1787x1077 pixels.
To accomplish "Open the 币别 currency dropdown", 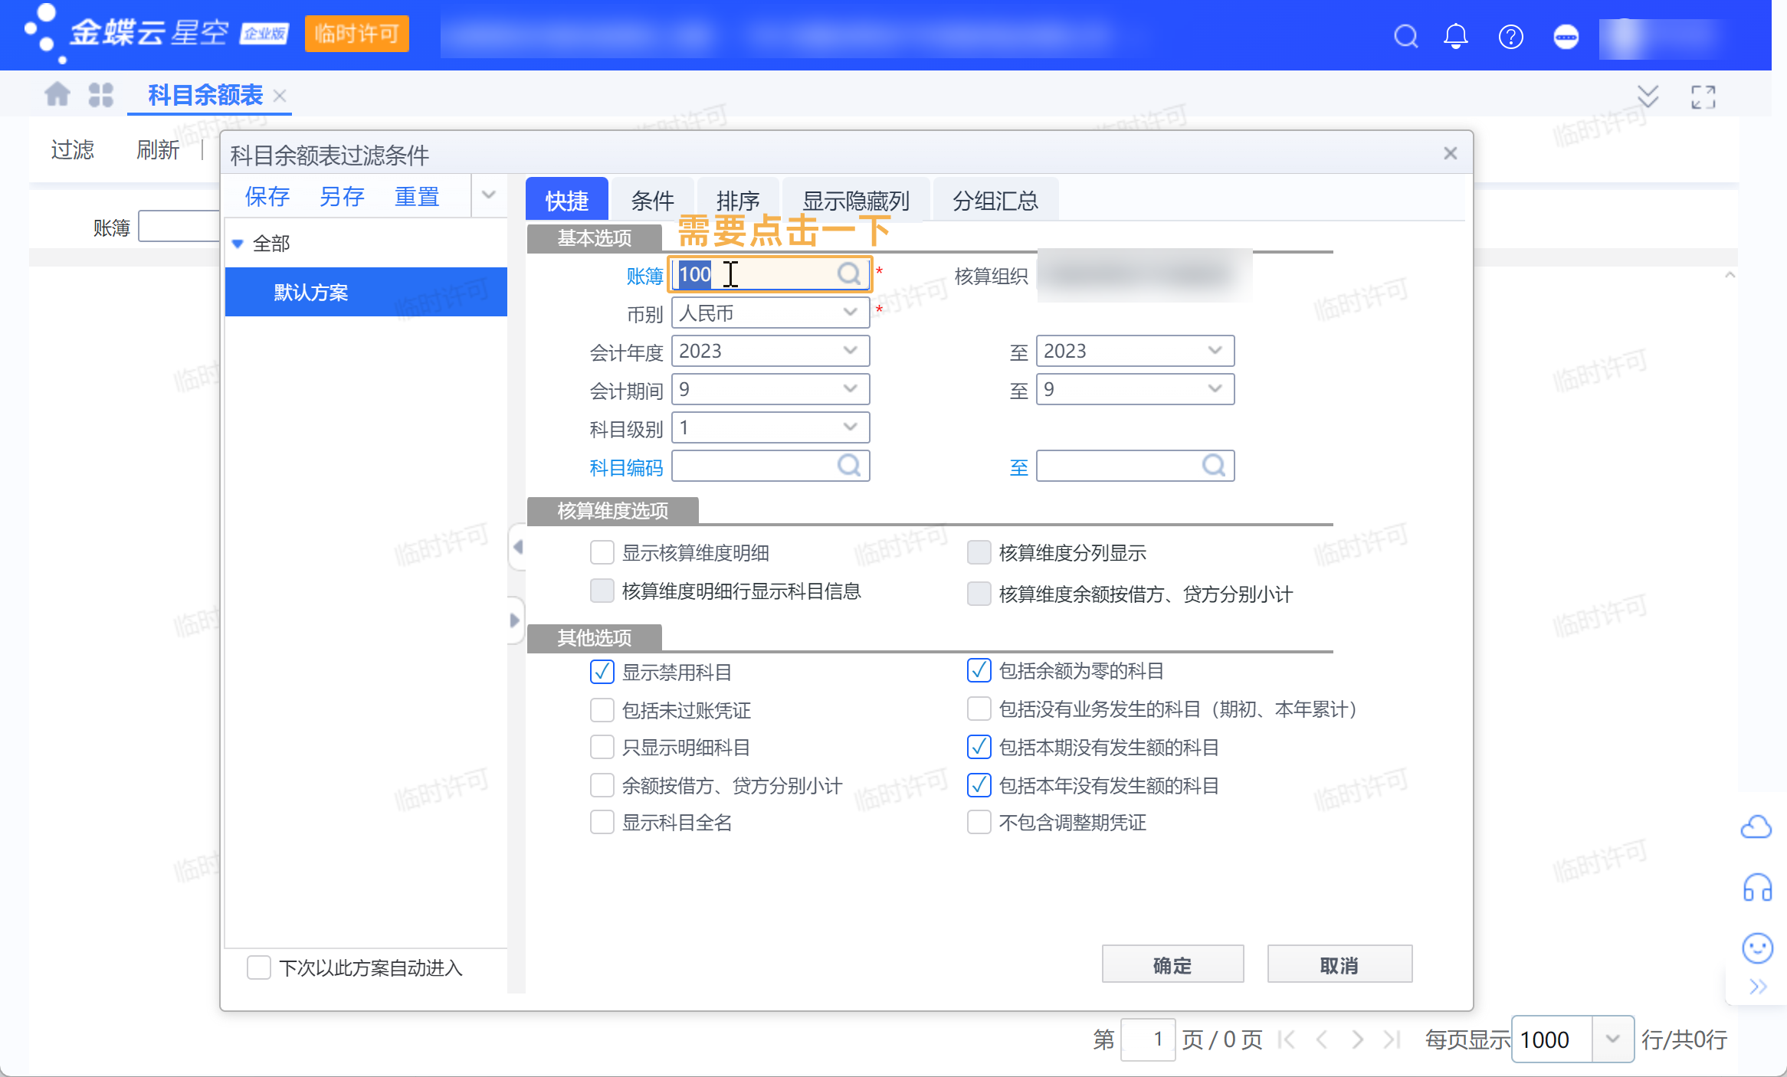I will click(x=849, y=313).
